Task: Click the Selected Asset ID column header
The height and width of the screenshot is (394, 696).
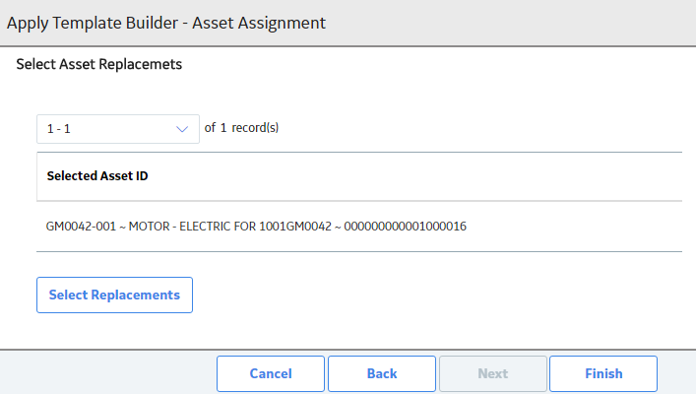Action: pyautogui.click(x=97, y=176)
